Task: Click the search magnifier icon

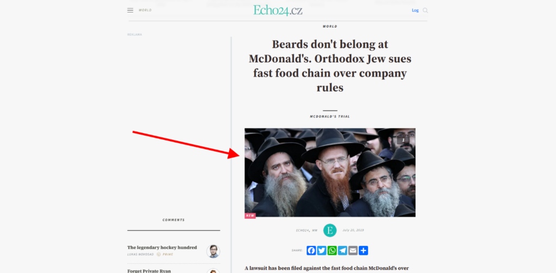Action: [425, 10]
